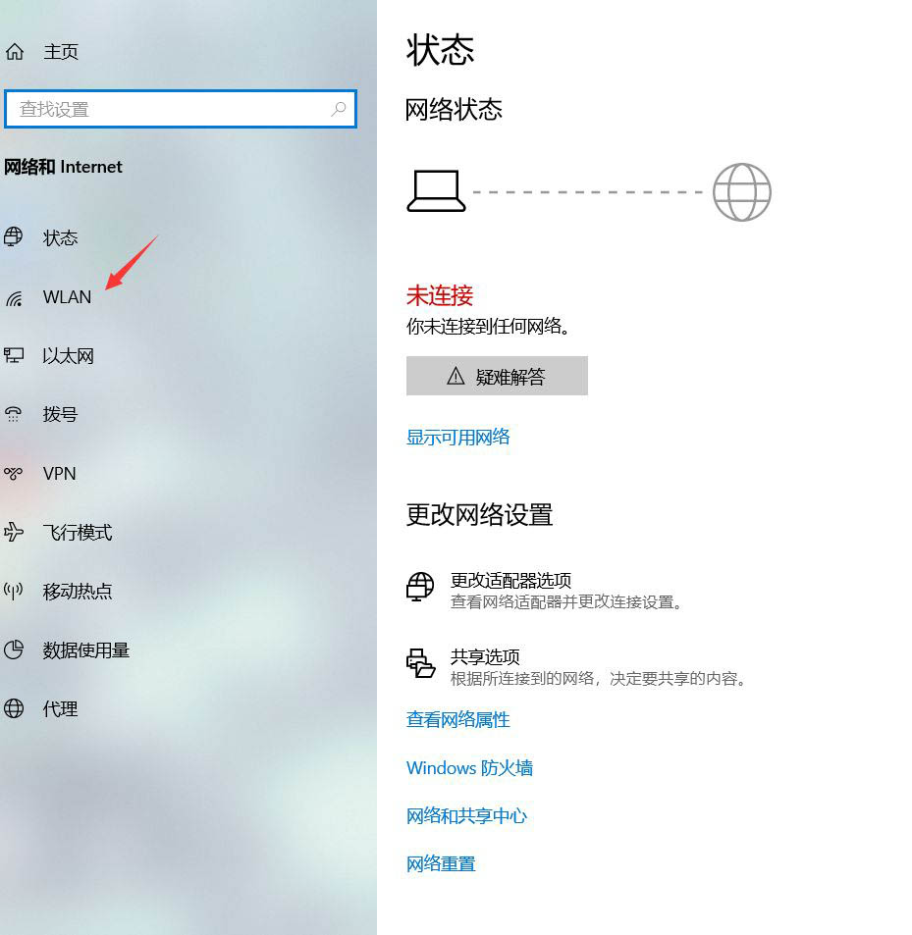The image size is (912, 935).
Task: Open 查看网络属性 link
Action: tap(458, 720)
